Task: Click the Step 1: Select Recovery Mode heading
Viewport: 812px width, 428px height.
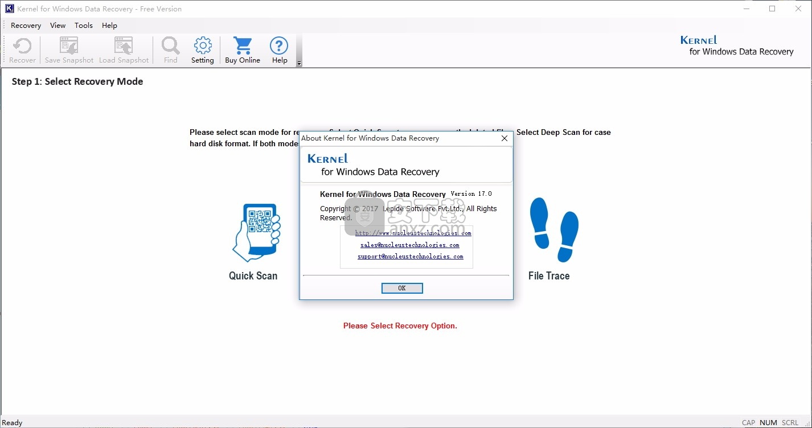Action: pyautogui.click(x=77, y=81)
